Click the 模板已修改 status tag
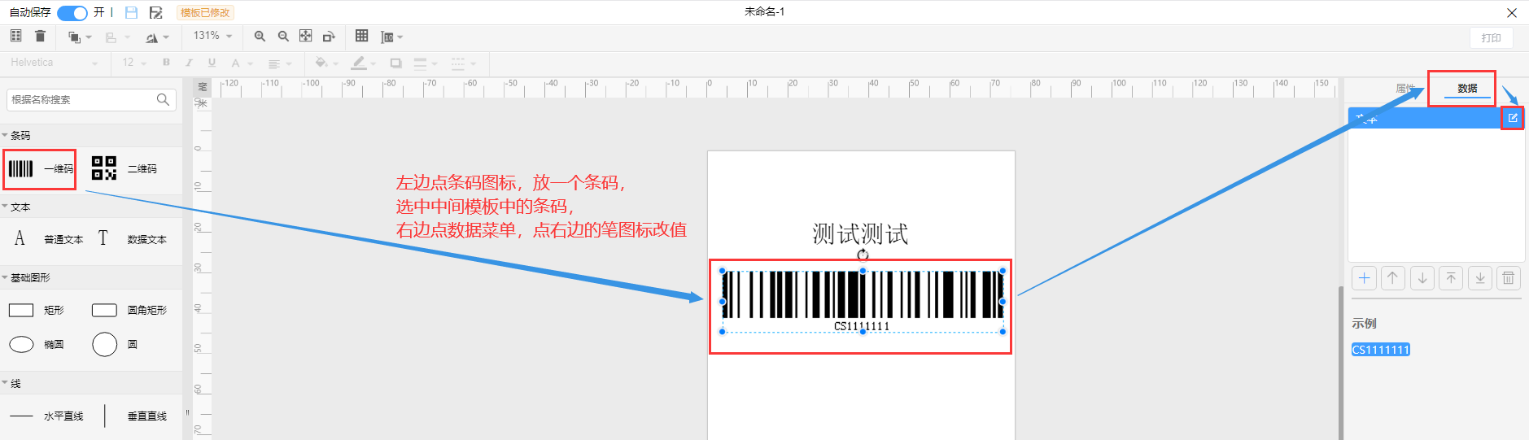Screen dimensions: 1529x440 205,13
